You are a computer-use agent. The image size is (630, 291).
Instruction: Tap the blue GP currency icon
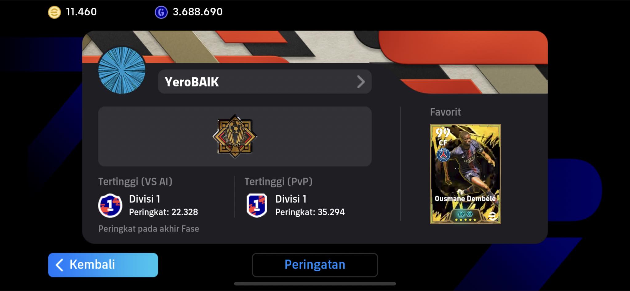point(161,12)
